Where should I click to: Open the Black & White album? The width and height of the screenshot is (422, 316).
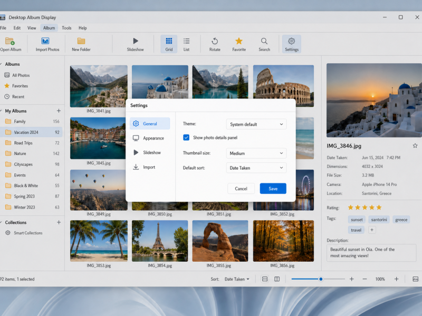click(x=32, y=186)
